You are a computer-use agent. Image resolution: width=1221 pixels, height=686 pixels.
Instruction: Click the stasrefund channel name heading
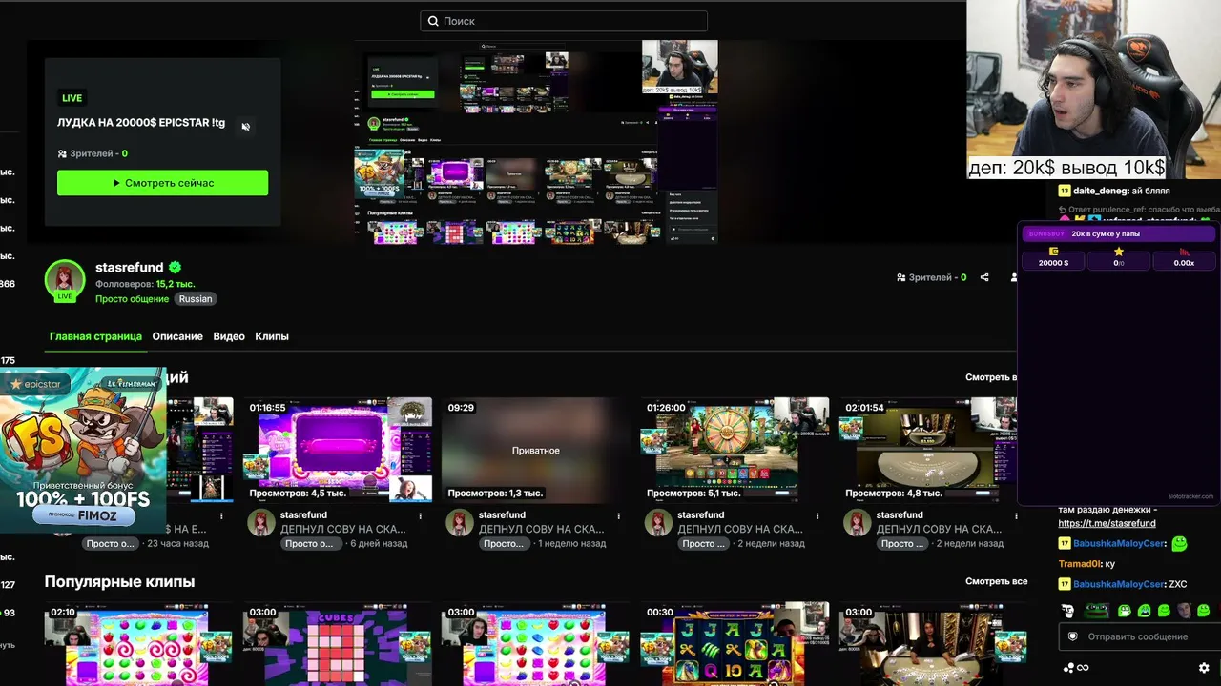[x=130, y=268]
